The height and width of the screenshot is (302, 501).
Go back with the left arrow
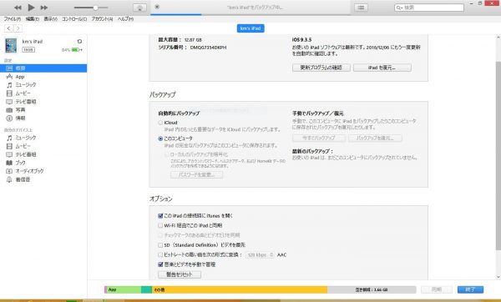pos(8,28)
